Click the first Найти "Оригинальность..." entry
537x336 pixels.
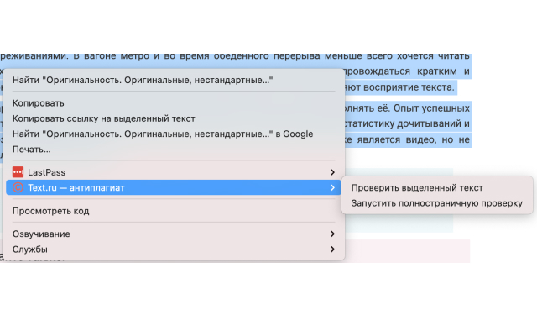click(174, 81)
